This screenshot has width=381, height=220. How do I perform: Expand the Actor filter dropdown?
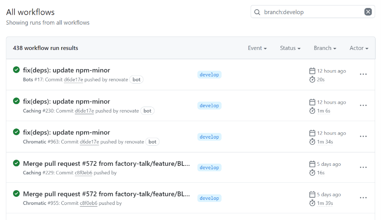pos(359,48)
